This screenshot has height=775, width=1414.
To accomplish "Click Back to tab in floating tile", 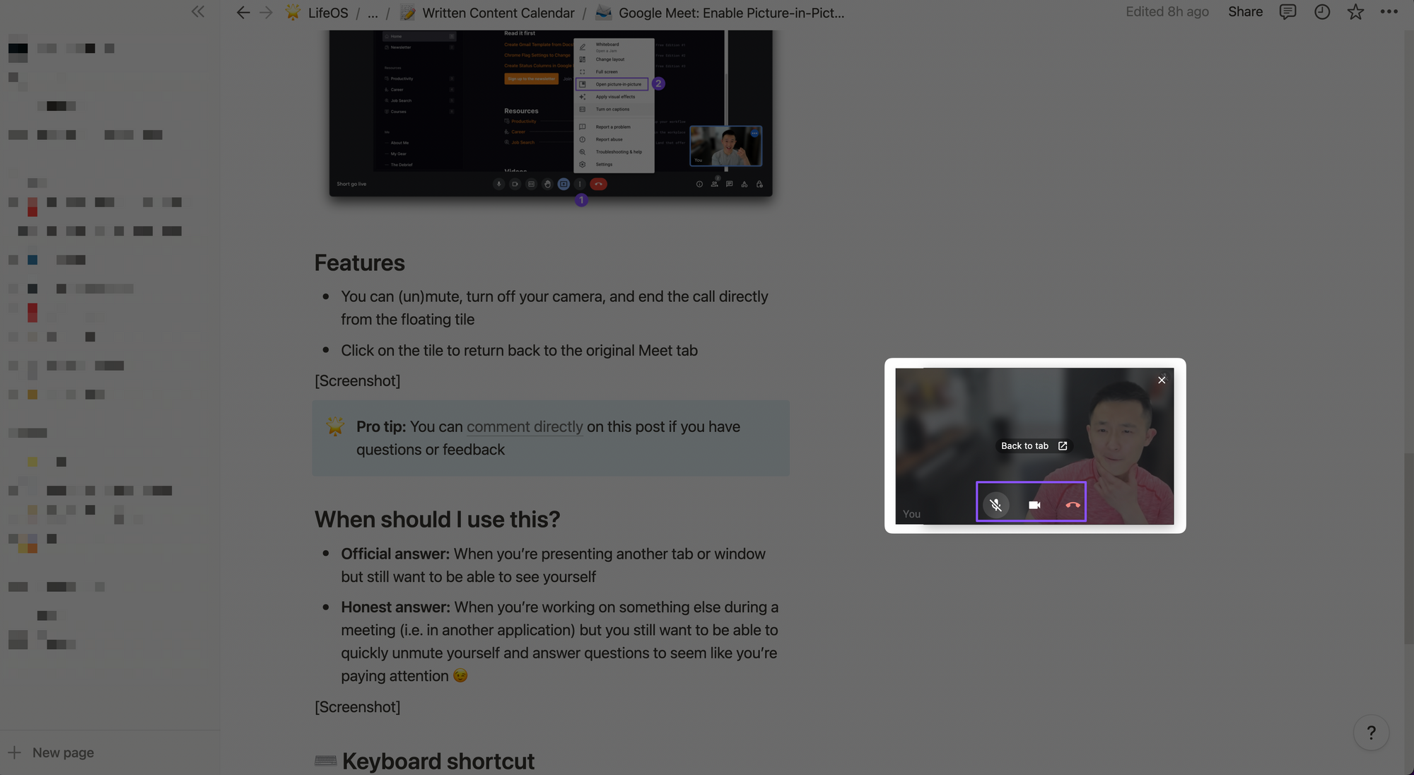I will point(1034,445).
